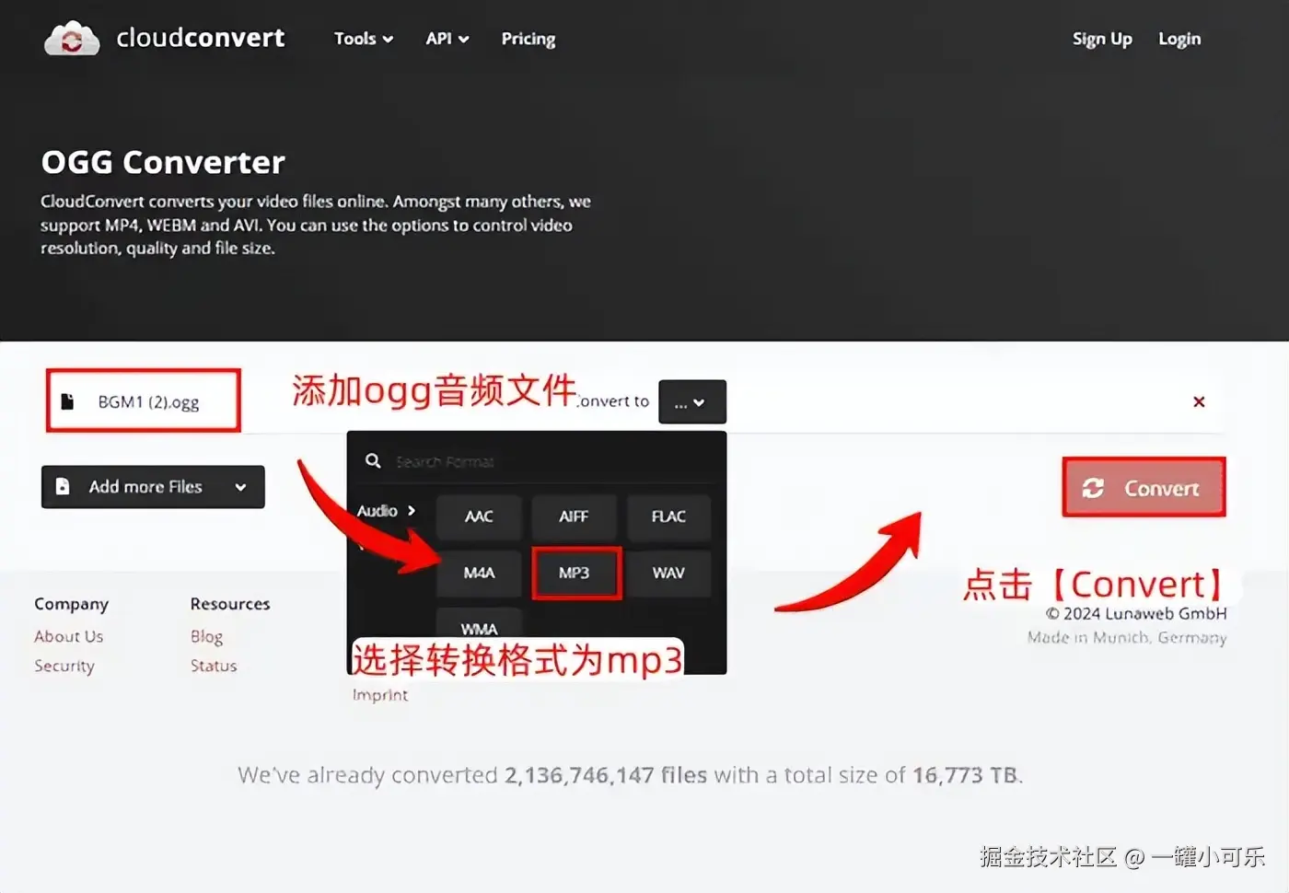Image resolution: width=1289 pixels, height=893 pixels.
Task: Click the cloudconvert brand name text
Action: pos(201,38)
